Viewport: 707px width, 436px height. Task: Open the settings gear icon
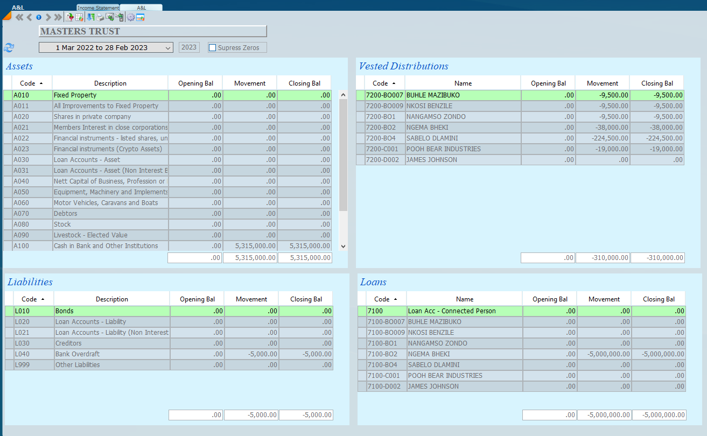click(x=130, y=18)
